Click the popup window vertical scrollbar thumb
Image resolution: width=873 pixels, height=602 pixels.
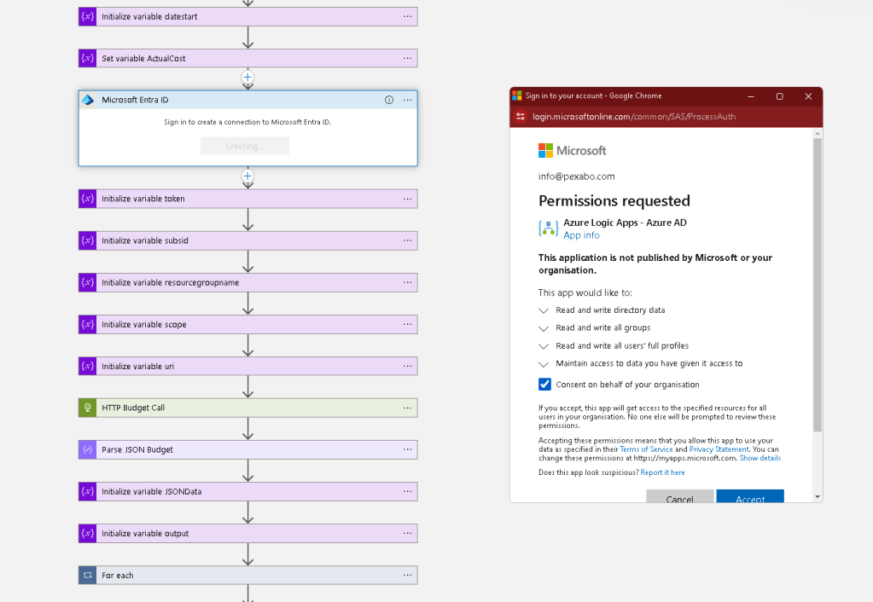818,285
